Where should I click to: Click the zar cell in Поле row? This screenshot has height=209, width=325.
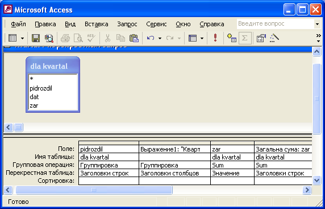[232, 149]
